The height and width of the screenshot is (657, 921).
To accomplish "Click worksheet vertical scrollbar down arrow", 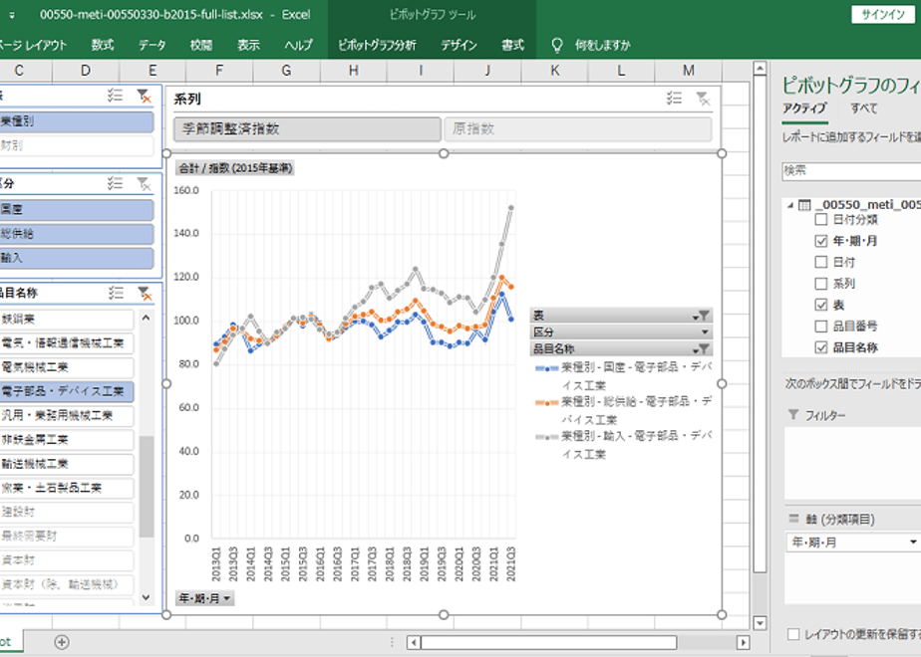I will (x=760, y=623).
